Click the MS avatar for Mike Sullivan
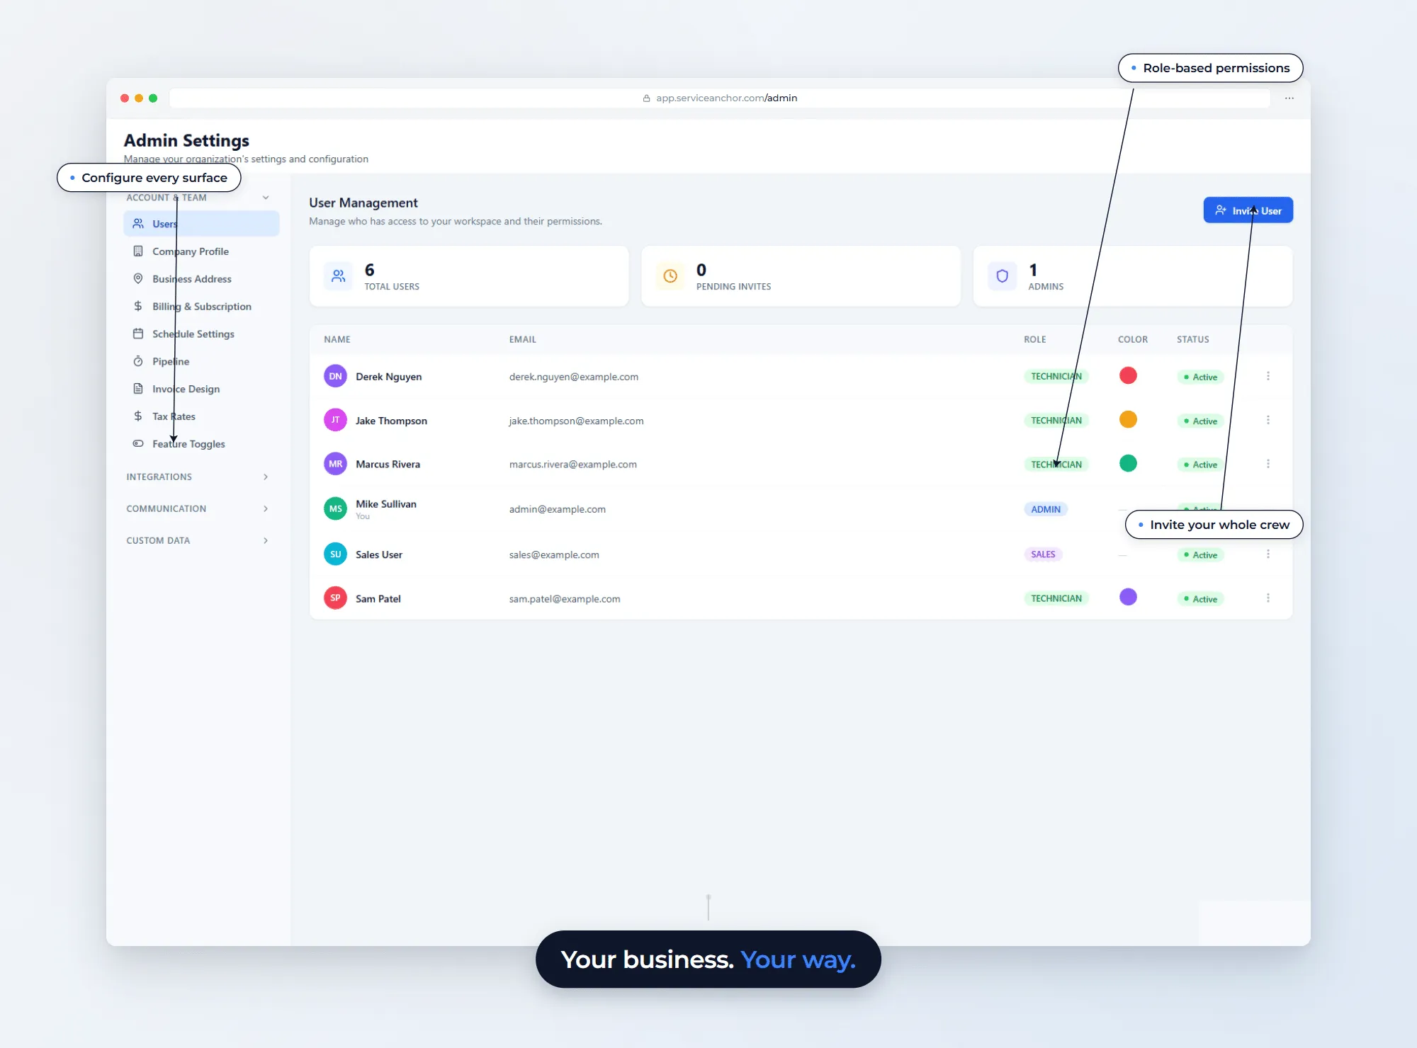This screenshot has width=1417, height=1048. click(x=335, y=509)
